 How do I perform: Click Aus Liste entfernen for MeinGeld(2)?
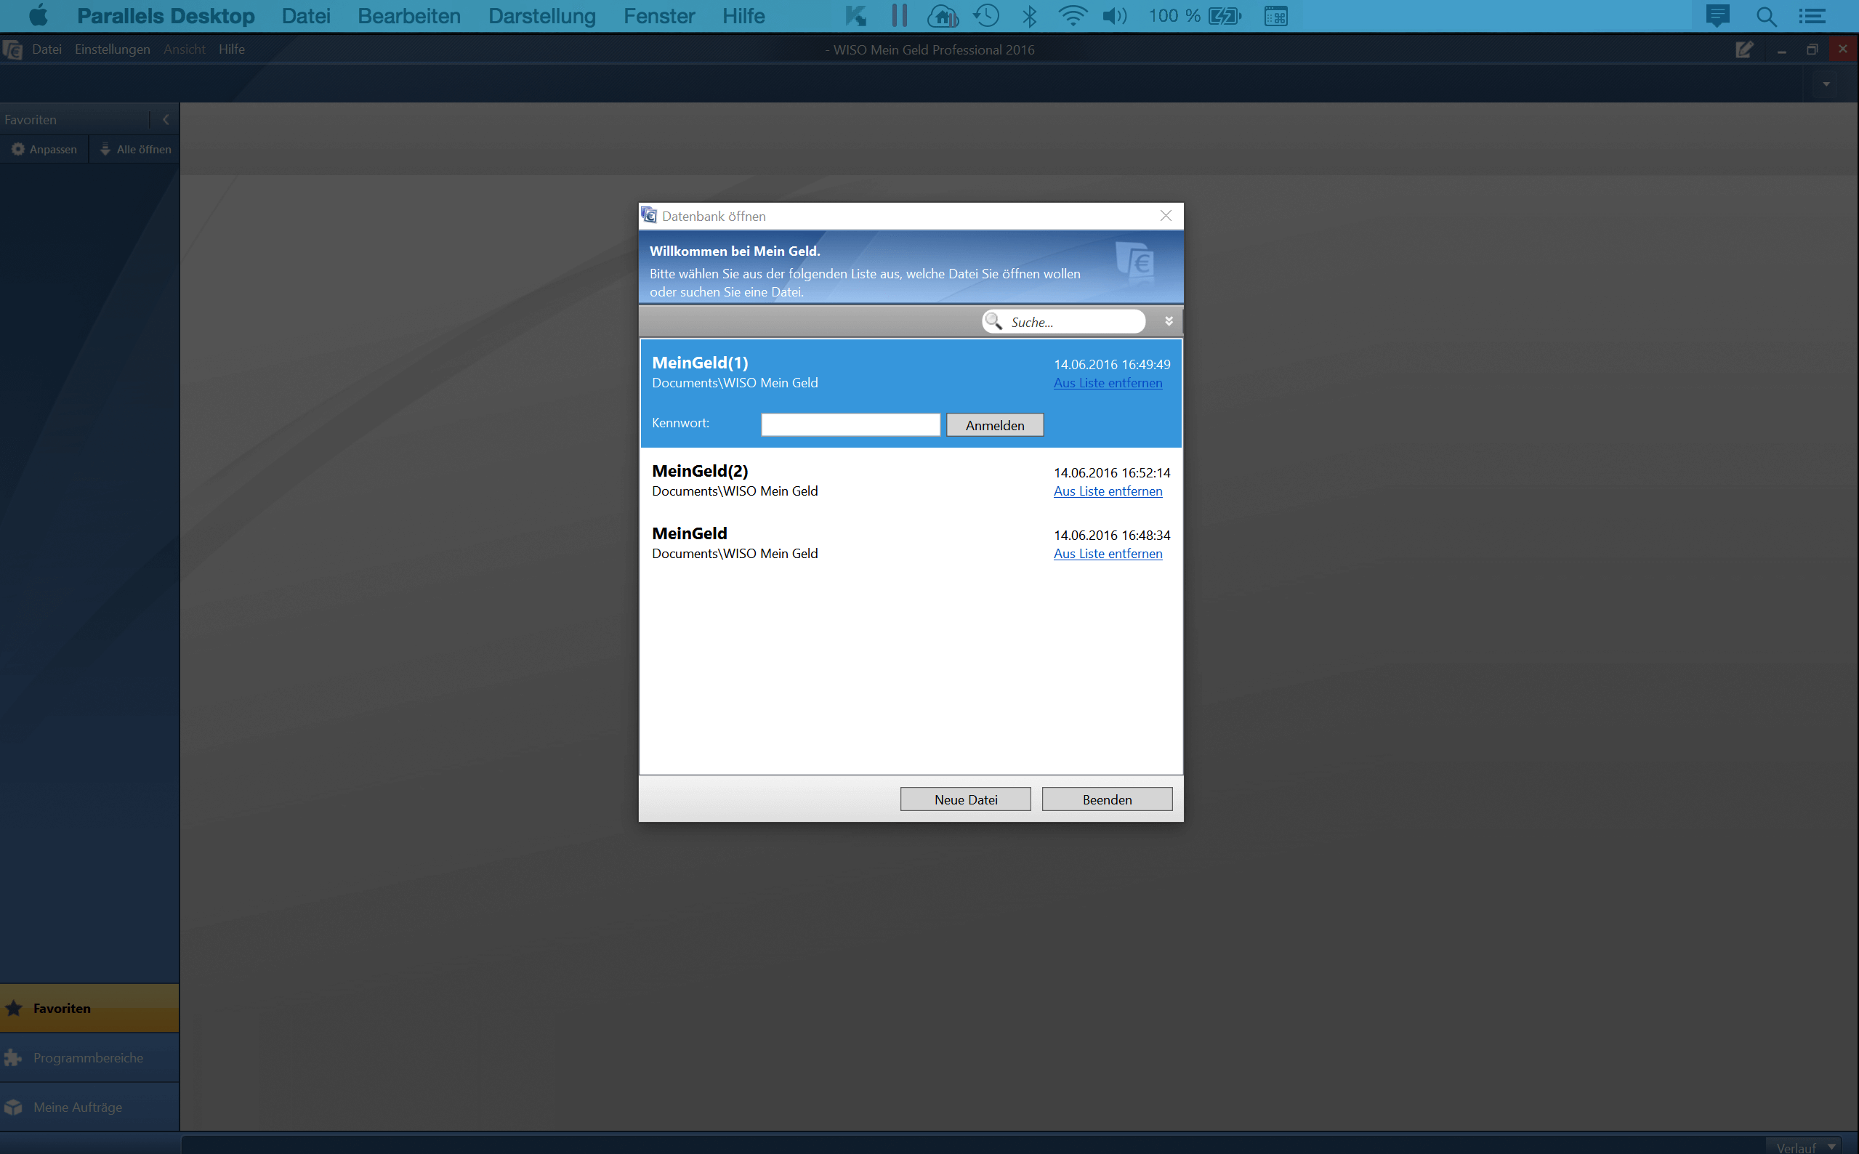tap(1108, 491)
